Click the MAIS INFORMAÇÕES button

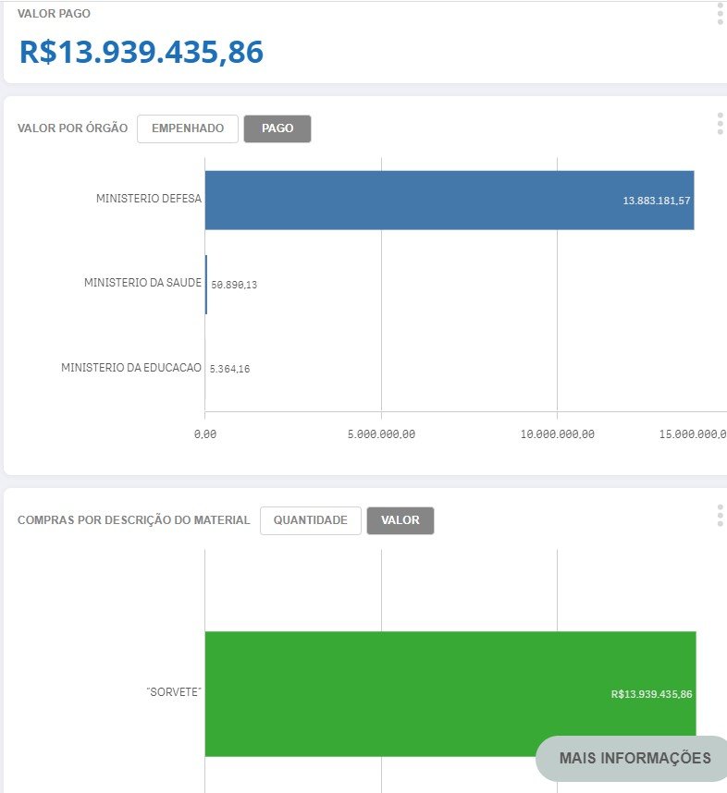635,758
